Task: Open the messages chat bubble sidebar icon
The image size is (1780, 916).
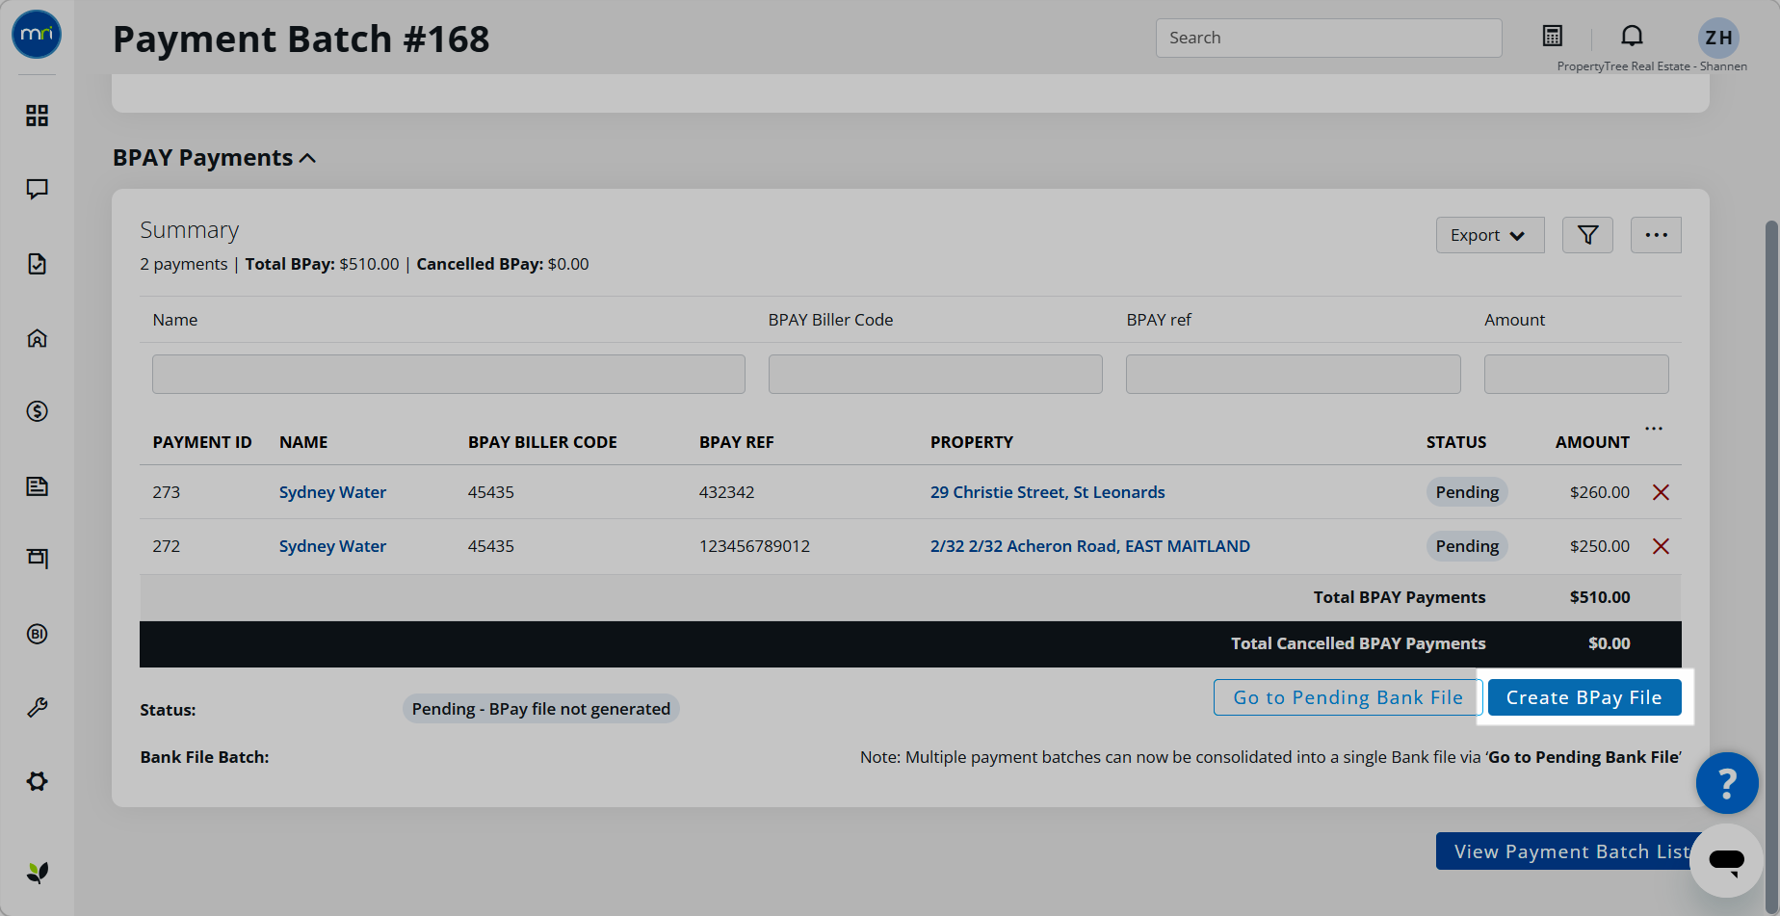Action: [37, 189]
